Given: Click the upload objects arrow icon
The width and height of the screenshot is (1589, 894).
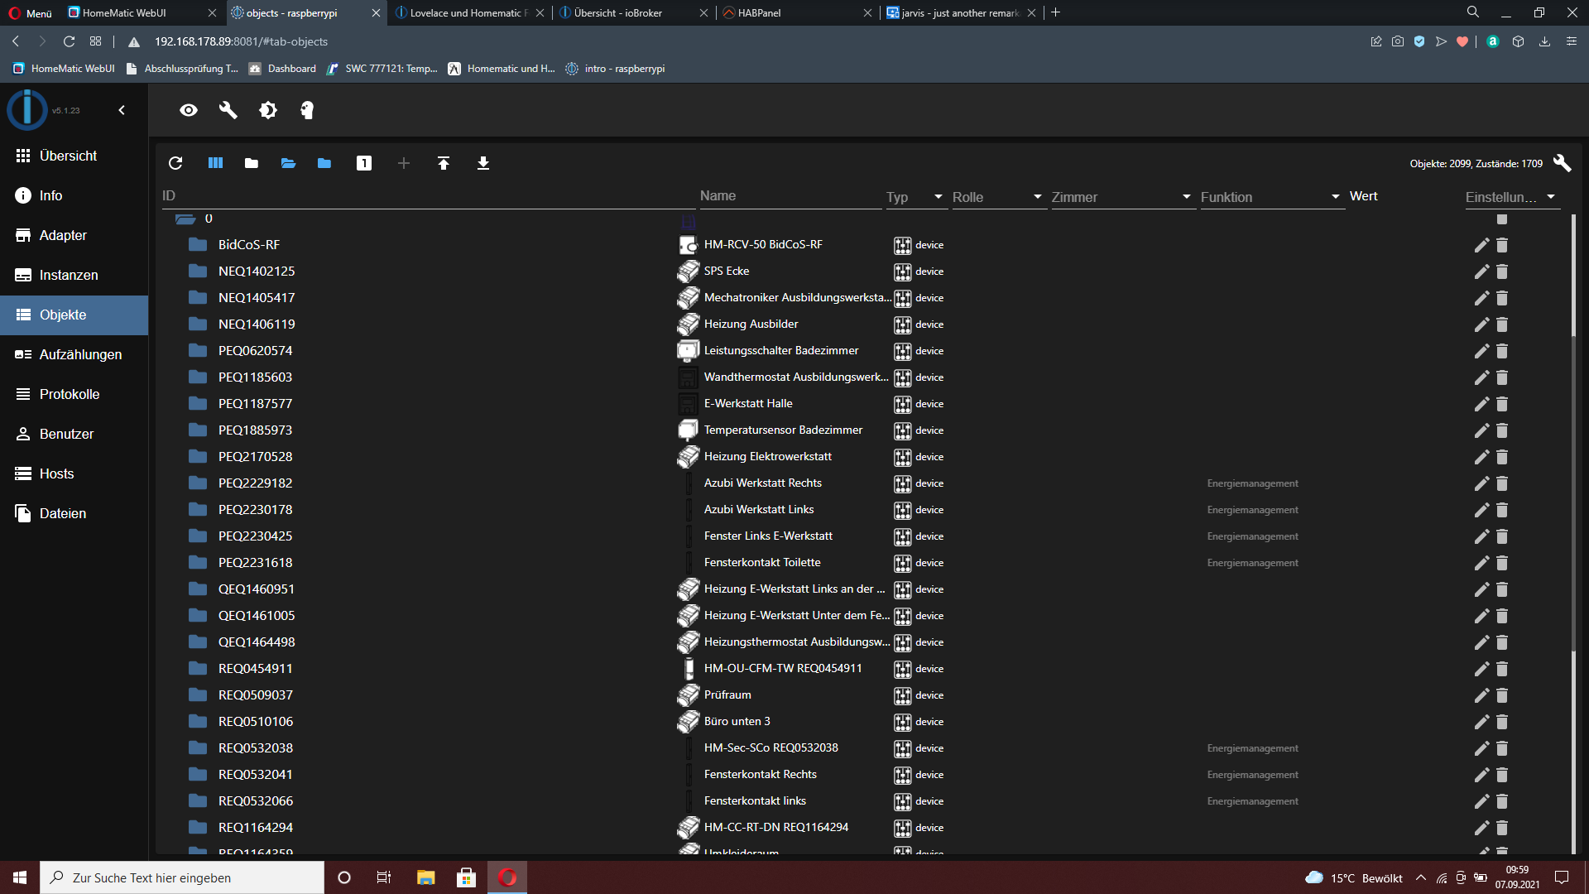Looking at the screenshot, I should tap(444, 163).
